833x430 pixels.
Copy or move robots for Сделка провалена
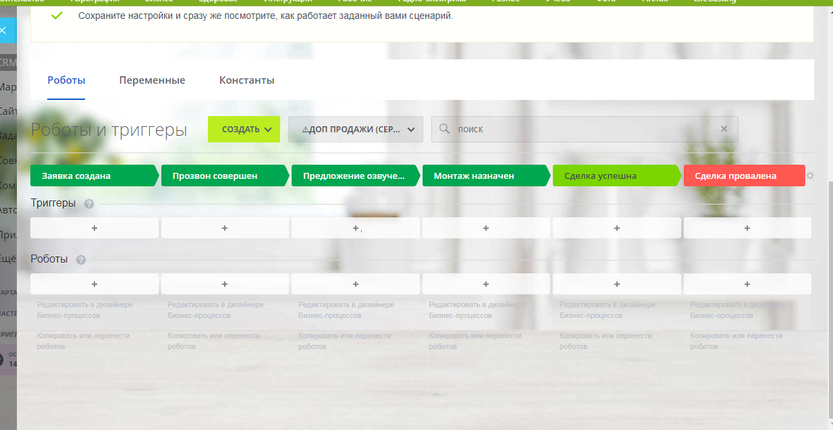click(736, 341)
